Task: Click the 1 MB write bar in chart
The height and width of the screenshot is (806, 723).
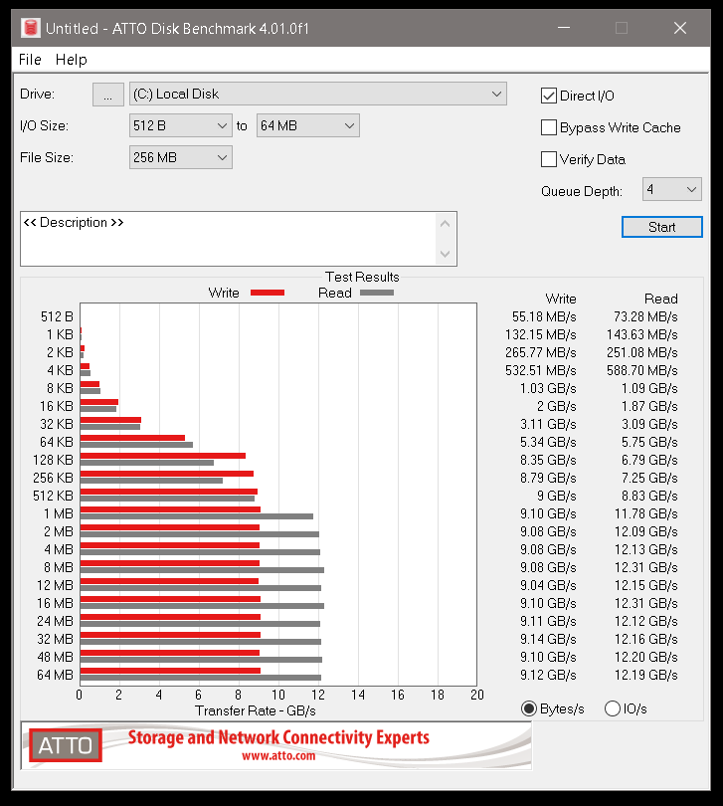Action: 171,509
